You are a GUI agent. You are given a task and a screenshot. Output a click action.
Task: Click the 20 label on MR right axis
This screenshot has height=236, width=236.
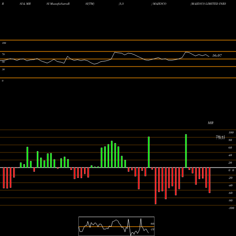pyautogui.click(x=230, y=163)
